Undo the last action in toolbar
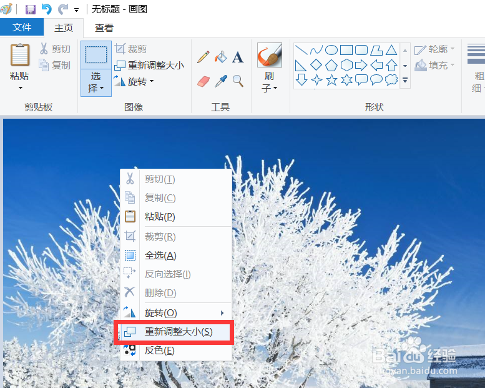This screenshot has height=388, width=485. click(x=47, y=9)
